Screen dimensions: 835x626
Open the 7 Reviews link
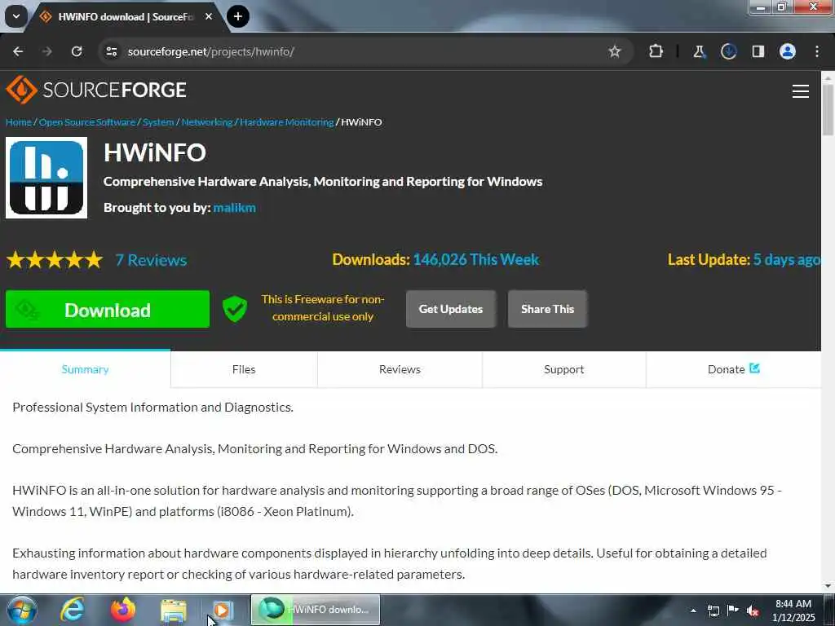[x=151, y=260]
